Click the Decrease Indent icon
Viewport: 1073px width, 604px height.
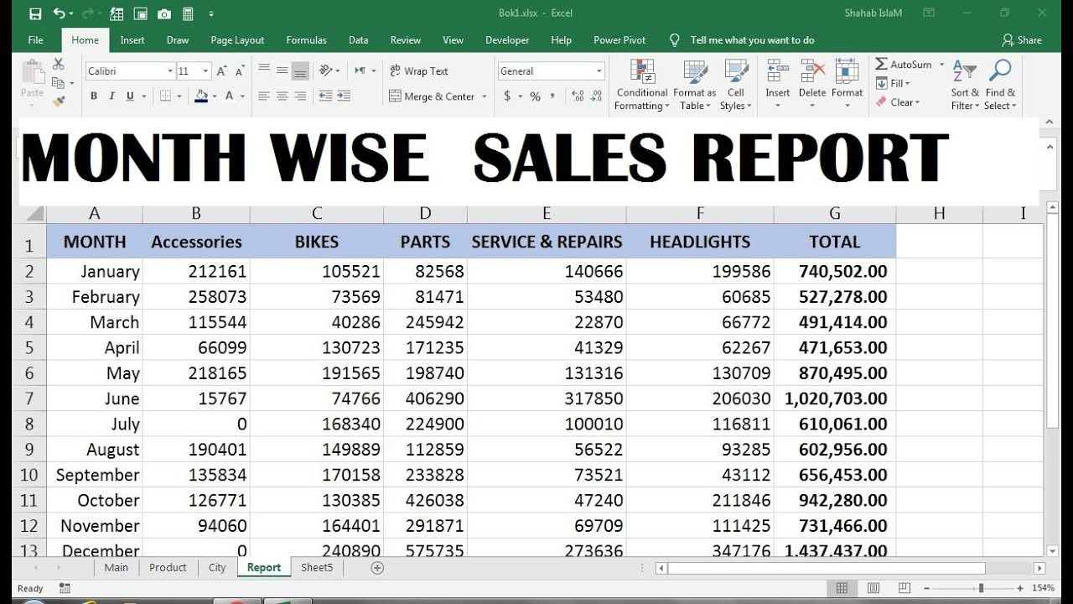click(x=325, y=96)
